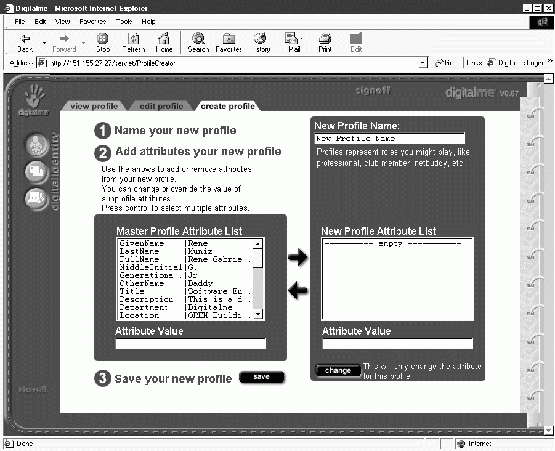Select the MiddleInitial attribute row
Viewport: 555px width, 451px height.
point(186,267)
